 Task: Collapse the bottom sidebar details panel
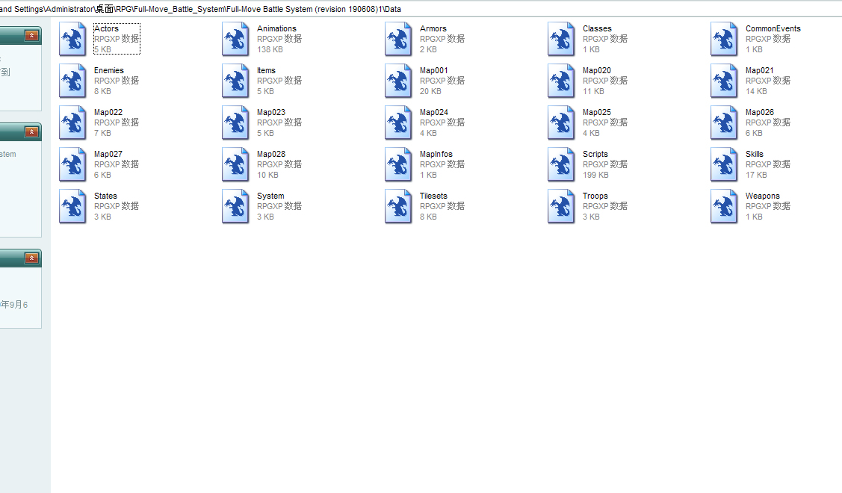[31, 258]
